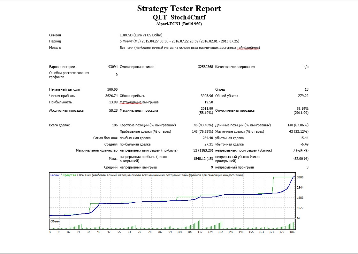Click the green 'Средства' chart legend
The image size is (358, 254).
69,175
